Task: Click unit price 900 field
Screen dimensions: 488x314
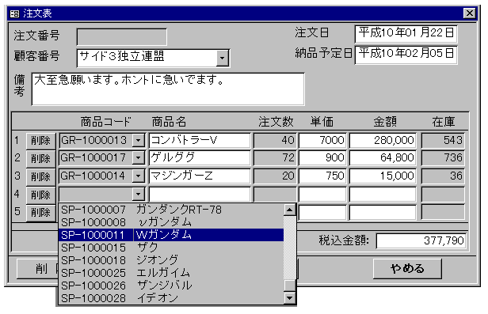Action: click(322, 158)
